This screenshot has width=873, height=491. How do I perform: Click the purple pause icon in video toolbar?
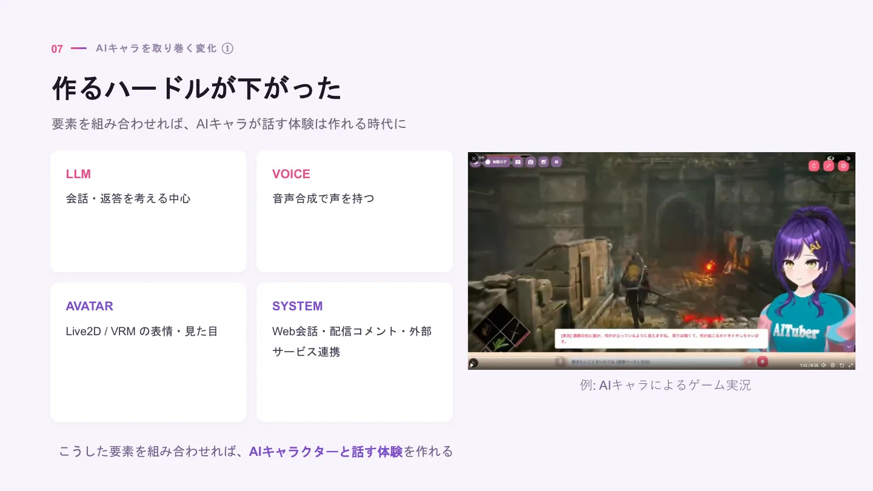pyautogui.click(x=556, y=162)
